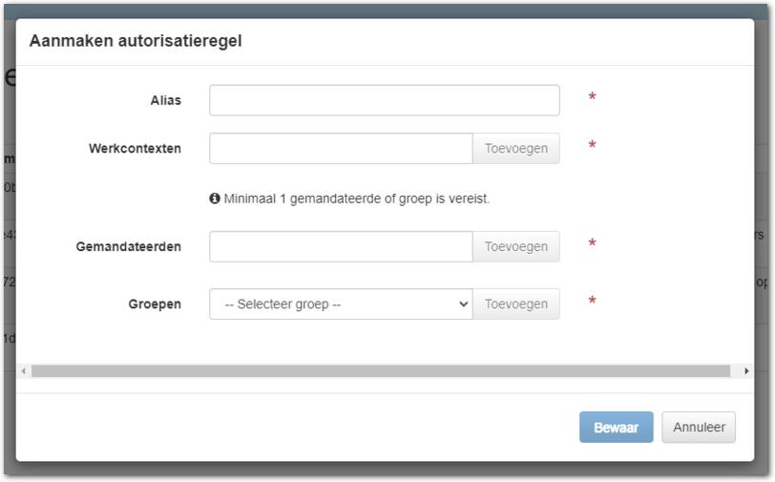
Task: Click the required asterisk for Groepen
Action: [592, 302]
